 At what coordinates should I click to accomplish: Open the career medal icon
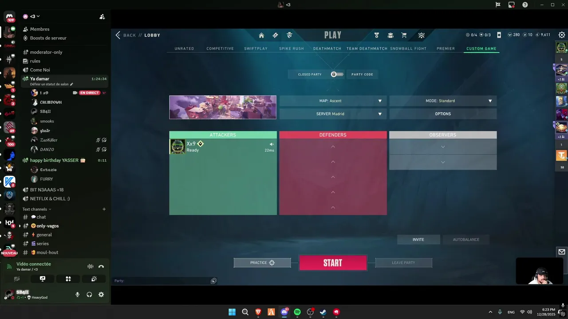tap(376, 35)
